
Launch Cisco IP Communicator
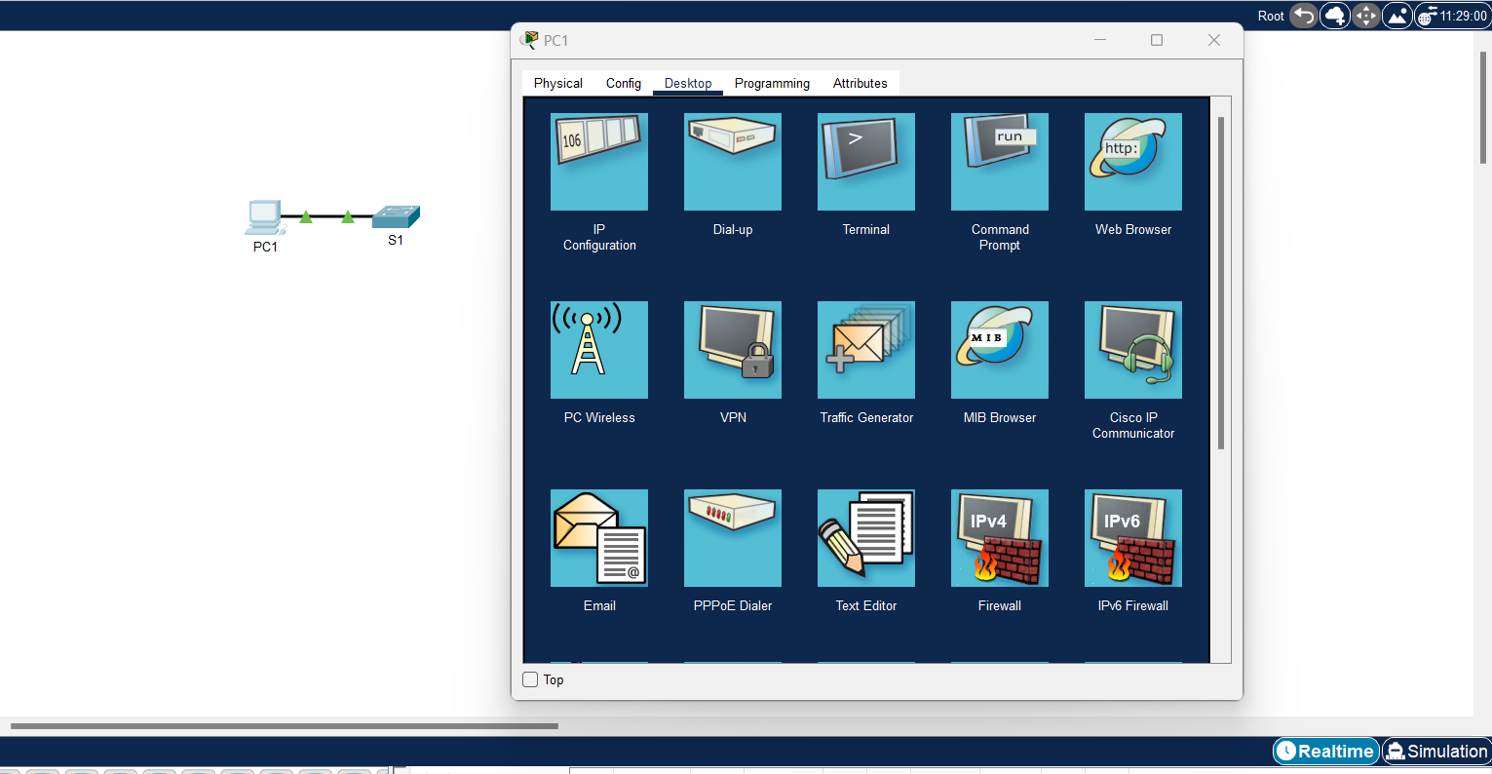[1132, 350]
